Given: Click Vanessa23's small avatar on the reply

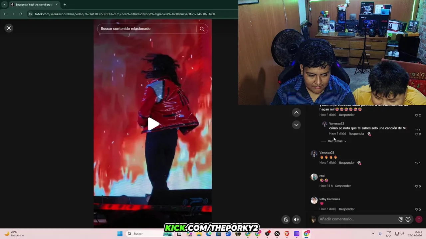Looking at the screenshot, I should (324, 124).
